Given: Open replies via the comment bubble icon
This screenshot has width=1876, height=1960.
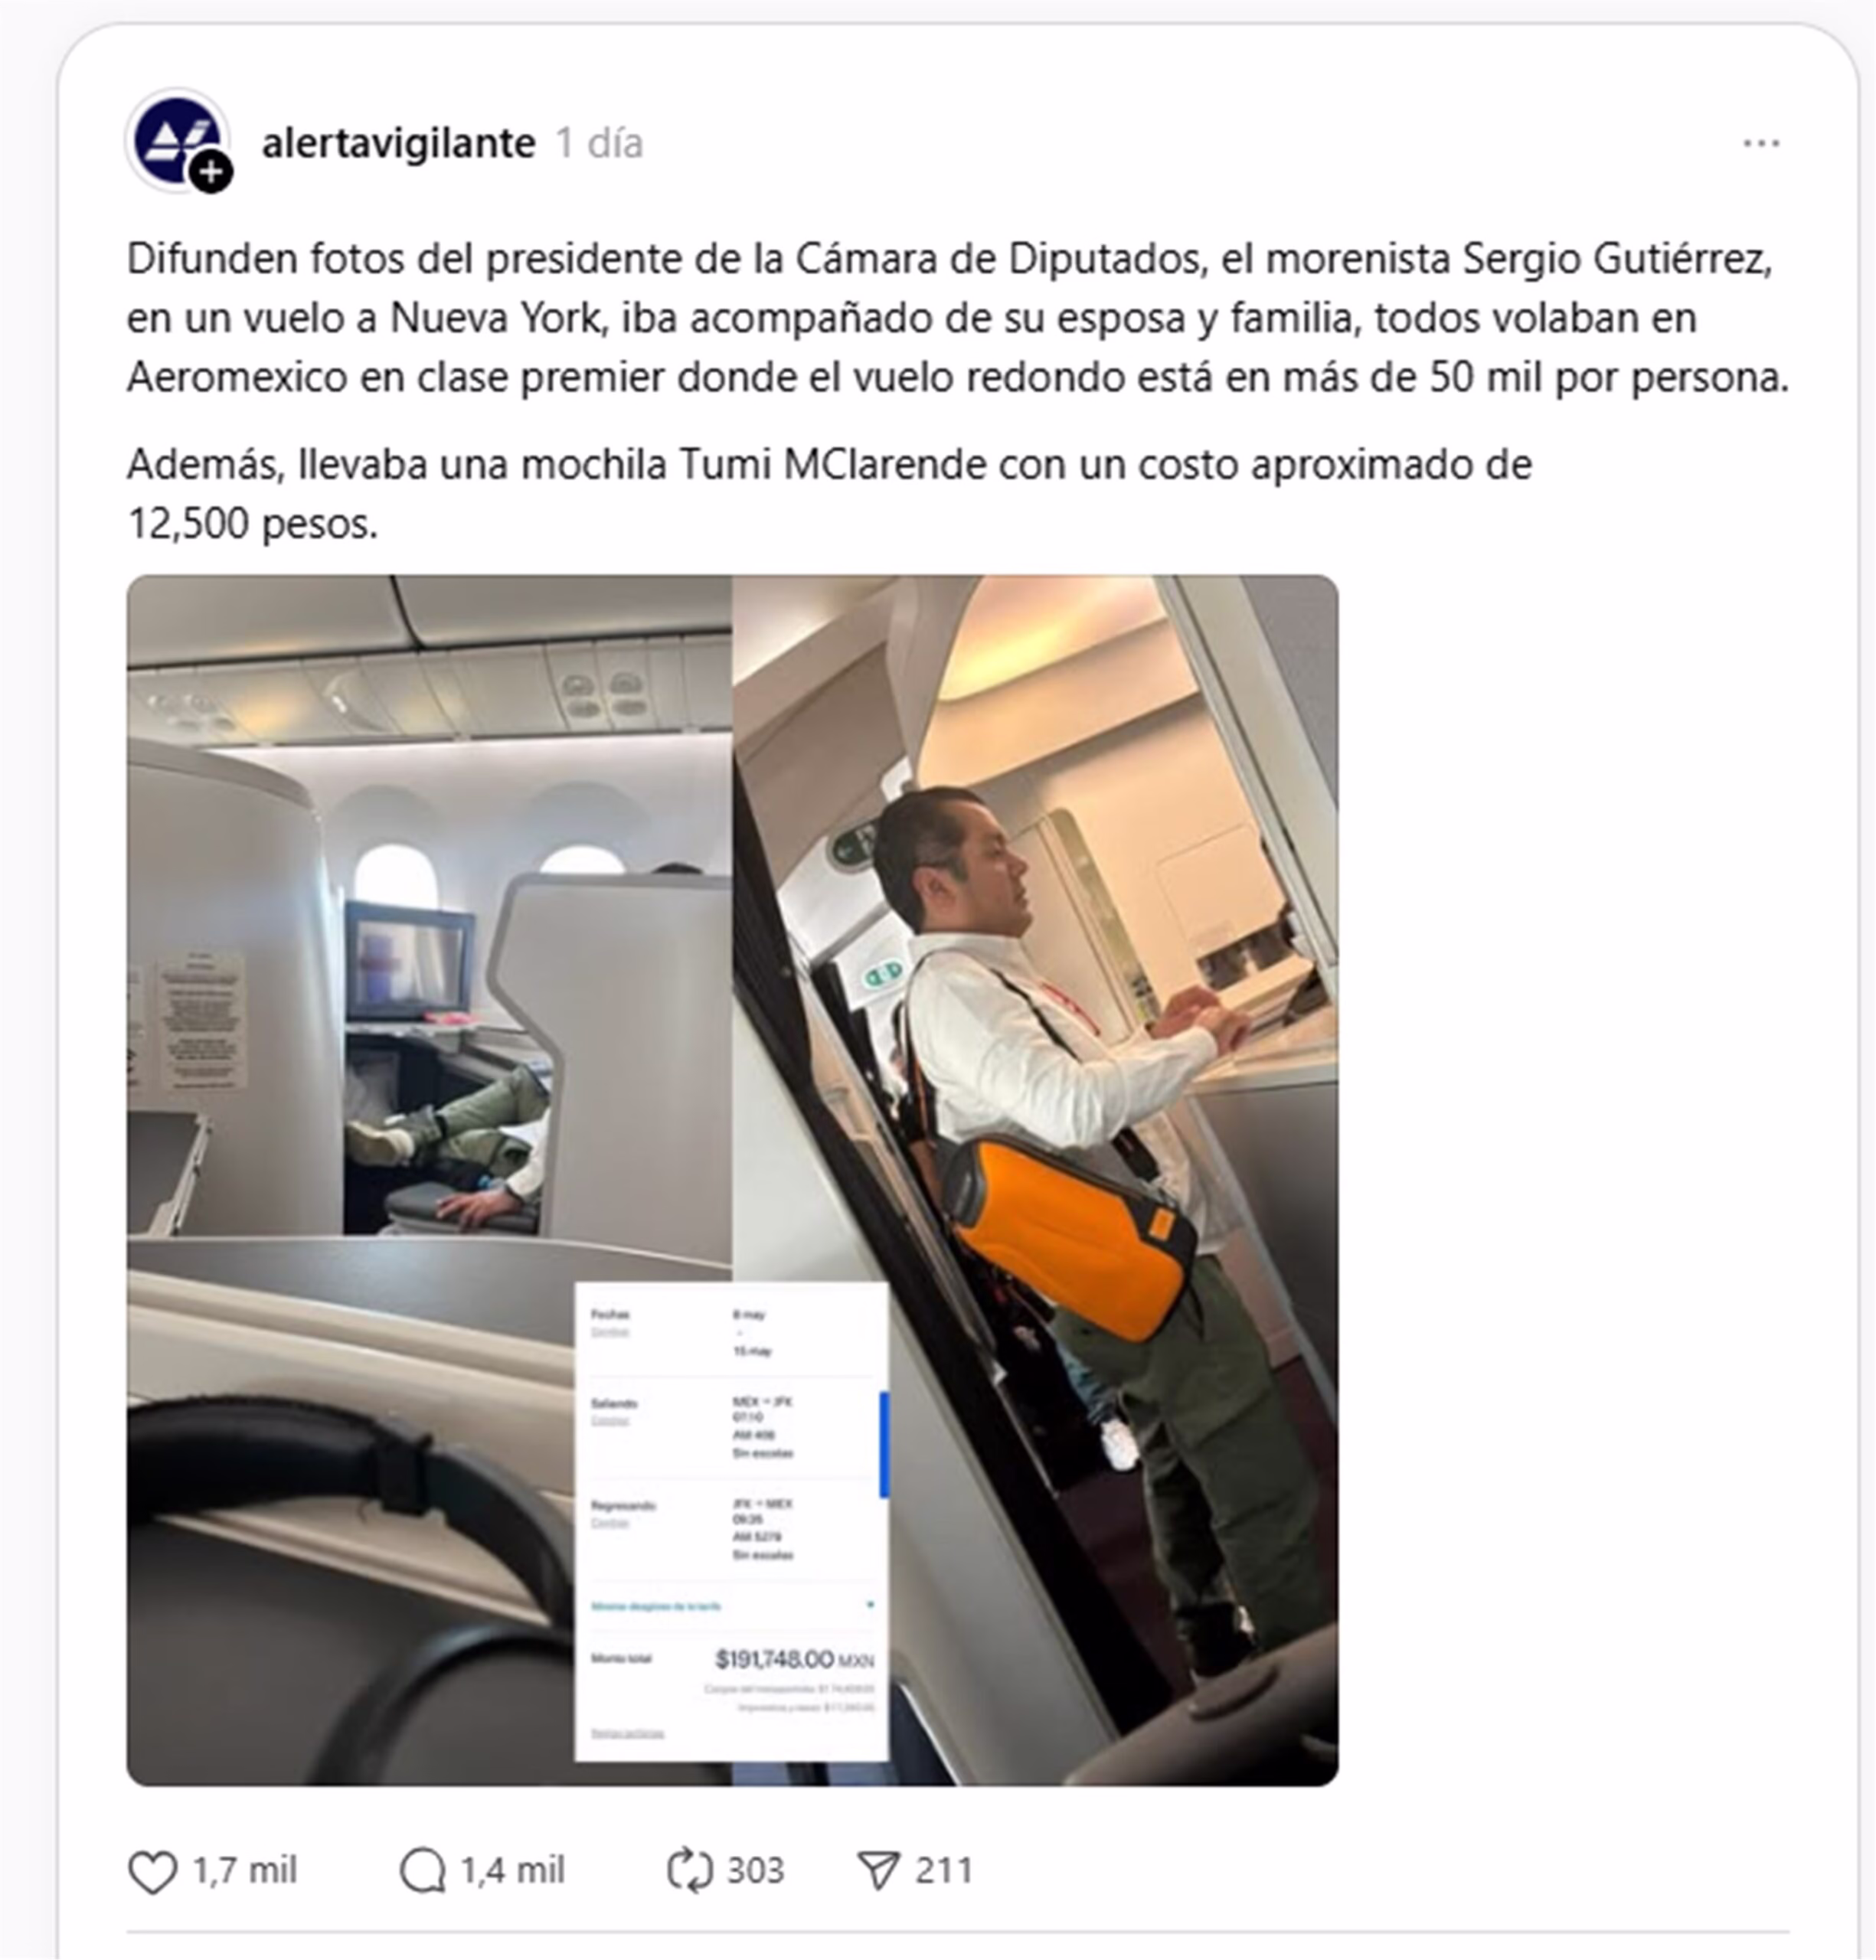Looking at the screenshot, I should pos(422,1871).
